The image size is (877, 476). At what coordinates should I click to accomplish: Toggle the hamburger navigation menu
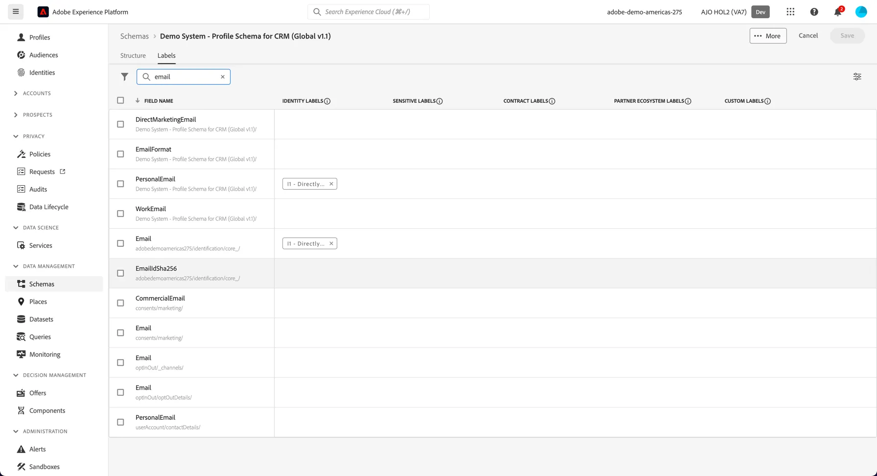click(x=16, y=12)
